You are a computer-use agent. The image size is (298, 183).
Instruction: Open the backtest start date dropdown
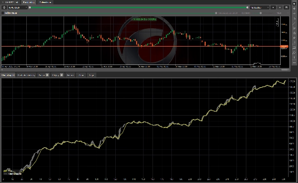(18, 7)
